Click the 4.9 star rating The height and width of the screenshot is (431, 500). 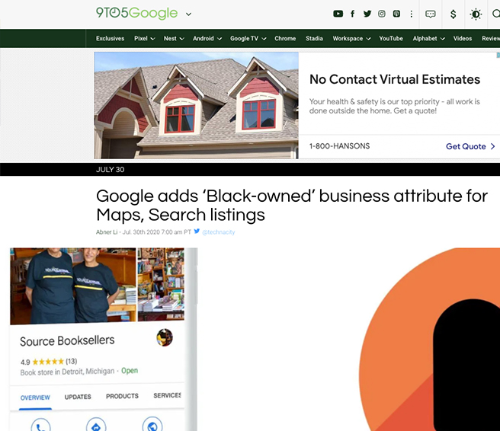pos(49,362)
